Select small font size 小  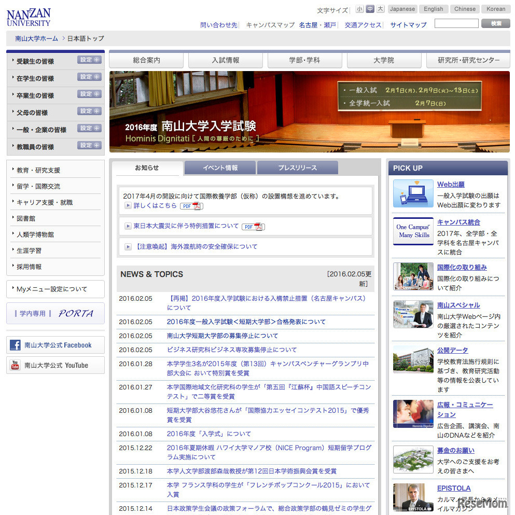coord(359,9)
